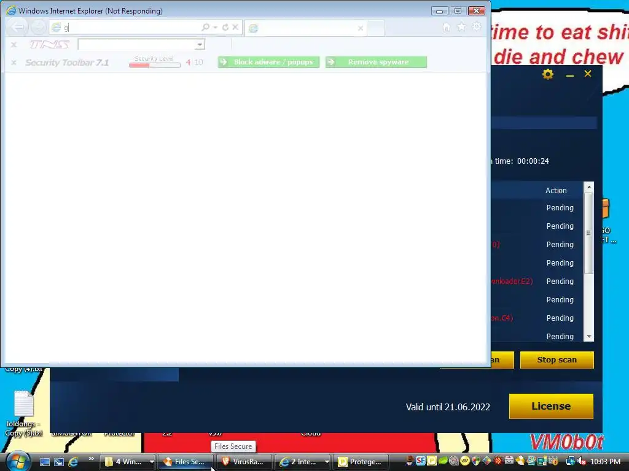Click the Windows Security shield tray icon

pos(476,461)
